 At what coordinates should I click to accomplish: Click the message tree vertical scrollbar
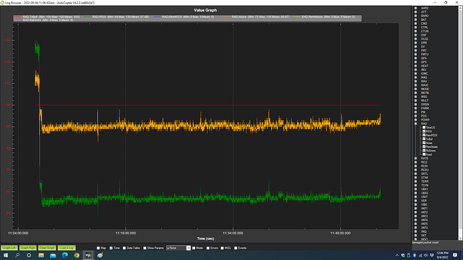click(460, 123)
